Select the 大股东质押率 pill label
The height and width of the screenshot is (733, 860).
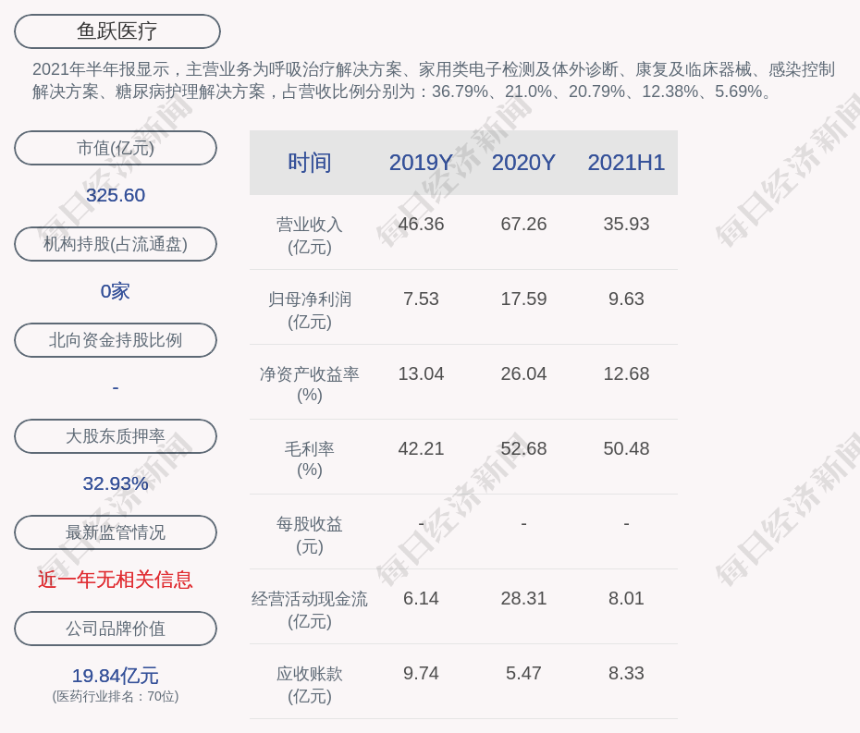pos(116,436)
